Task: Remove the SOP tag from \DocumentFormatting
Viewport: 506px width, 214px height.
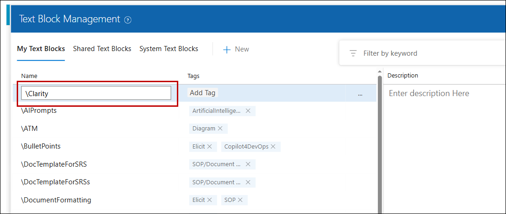Action: click(x=240, y=200)
